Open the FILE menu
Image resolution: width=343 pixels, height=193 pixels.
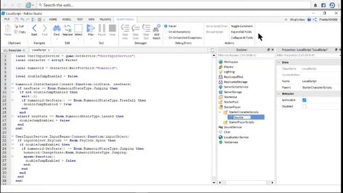click(7, 19)
